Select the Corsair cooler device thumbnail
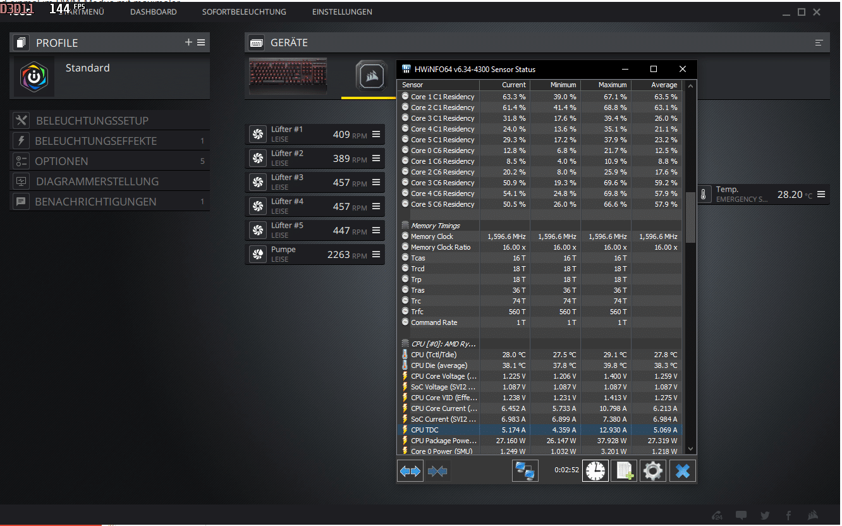842x526 pixels. (x=371, y=76)
